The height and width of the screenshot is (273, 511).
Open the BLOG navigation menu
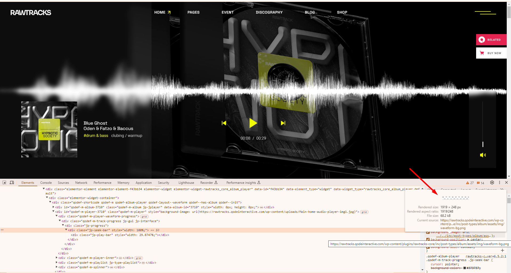click(310, 12)
